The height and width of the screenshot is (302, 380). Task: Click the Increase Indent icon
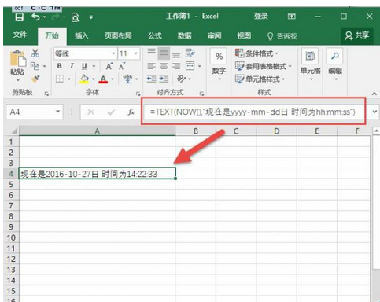click(x=164, y=79)
